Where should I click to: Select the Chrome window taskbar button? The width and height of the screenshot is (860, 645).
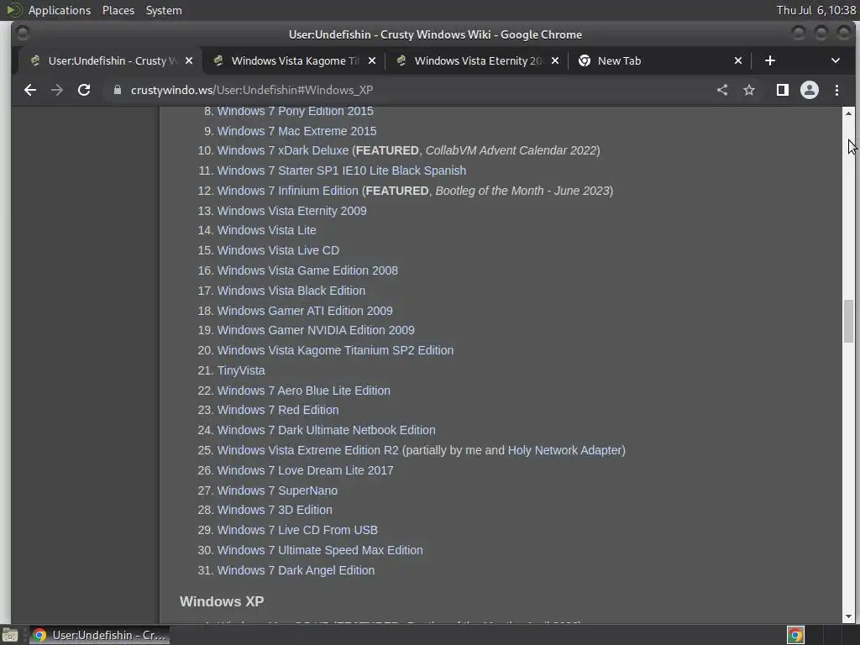[x=99, y=635]
